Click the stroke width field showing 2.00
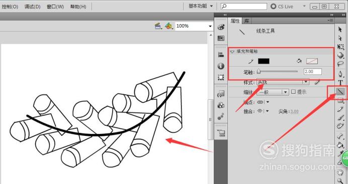This screenshot has height=184, width=348. [x=312, y=72]
